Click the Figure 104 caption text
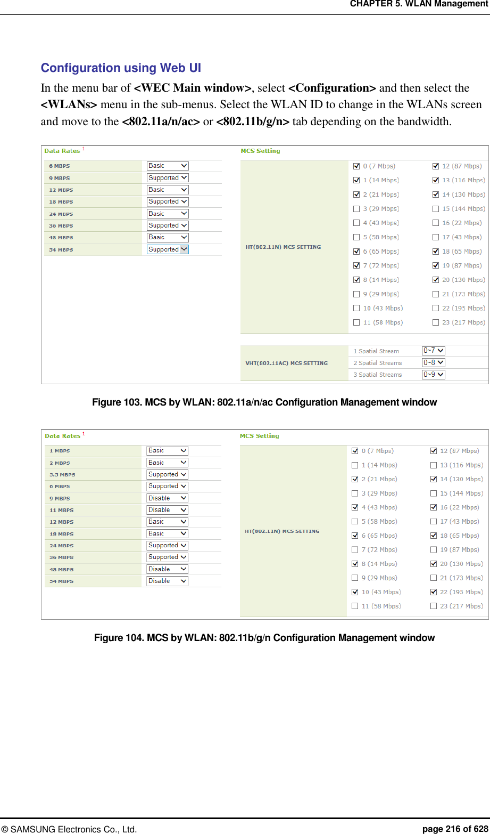 264,638
